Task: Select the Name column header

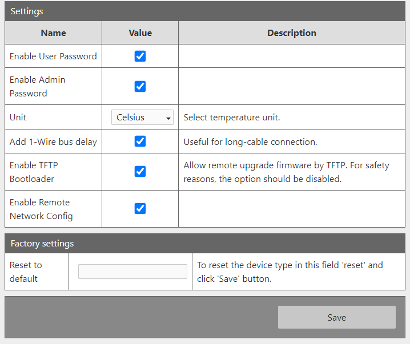Action: point(54,33)
